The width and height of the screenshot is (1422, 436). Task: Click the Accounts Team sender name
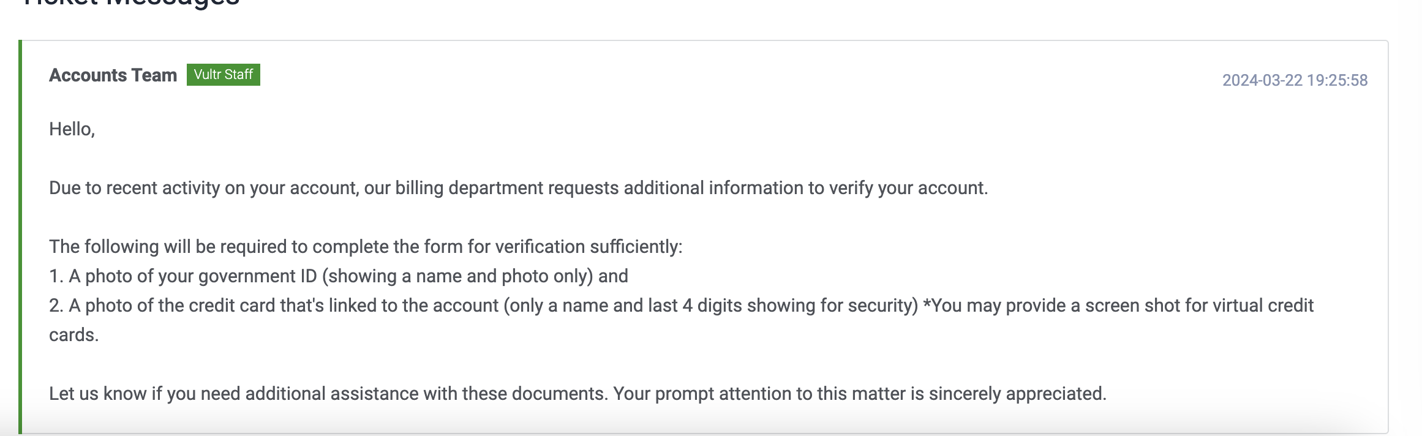point(113,75)
